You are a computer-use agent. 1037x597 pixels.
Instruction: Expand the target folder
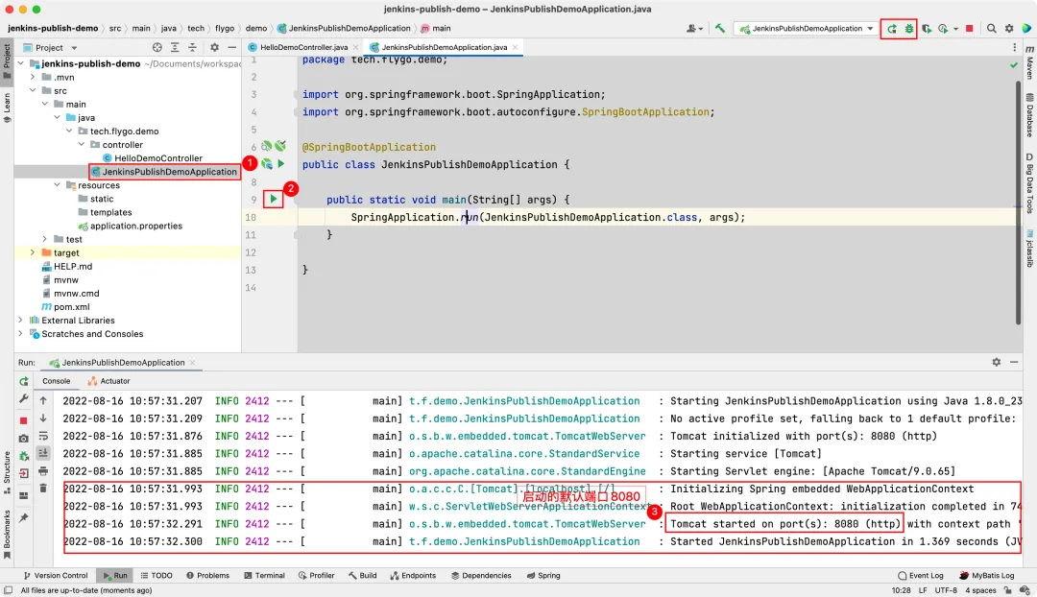[33, 252]
